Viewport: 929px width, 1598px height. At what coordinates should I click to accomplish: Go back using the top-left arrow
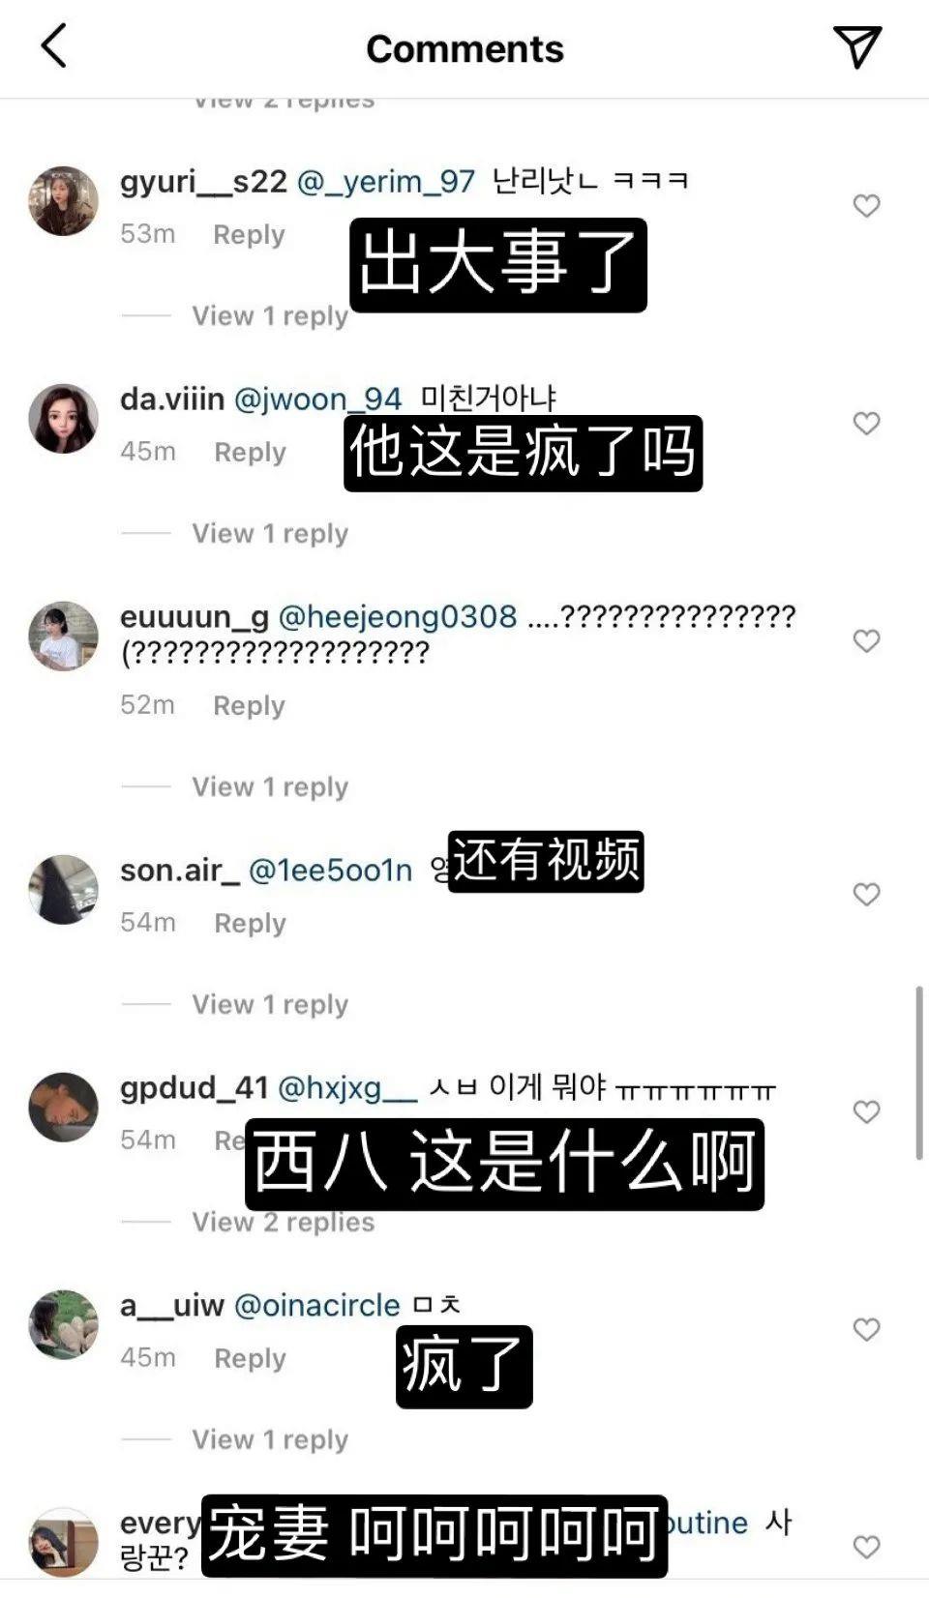point(54,47)
